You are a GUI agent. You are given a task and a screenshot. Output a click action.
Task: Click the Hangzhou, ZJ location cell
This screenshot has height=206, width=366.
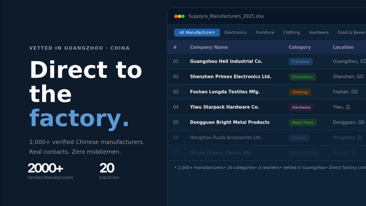coord(347,137)
